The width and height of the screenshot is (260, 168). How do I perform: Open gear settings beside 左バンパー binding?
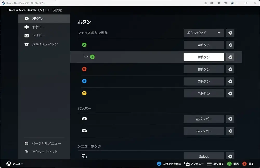click(x=230, y=119)
